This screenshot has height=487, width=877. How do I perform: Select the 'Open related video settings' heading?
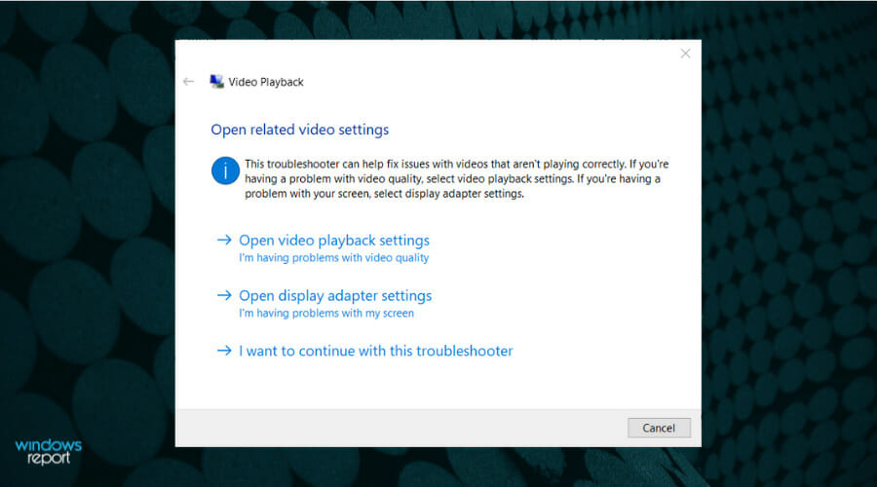pos(300,130)
